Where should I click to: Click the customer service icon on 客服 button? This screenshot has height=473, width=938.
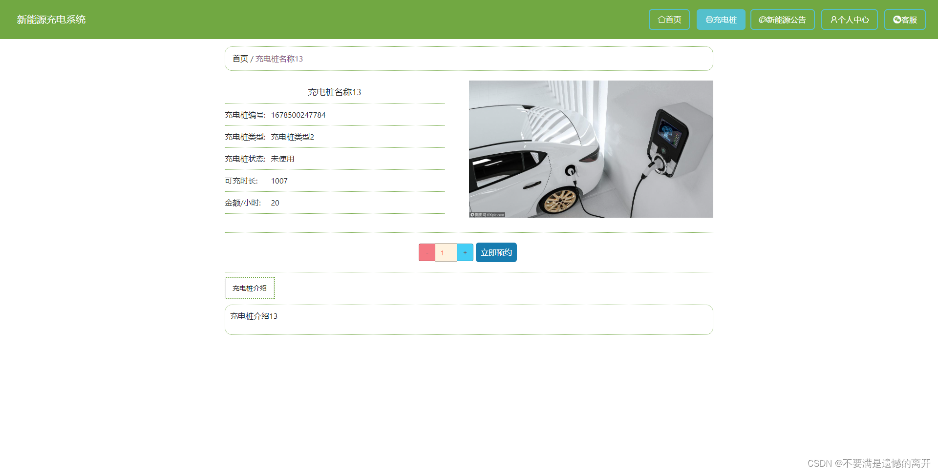[x=897, y=20]
